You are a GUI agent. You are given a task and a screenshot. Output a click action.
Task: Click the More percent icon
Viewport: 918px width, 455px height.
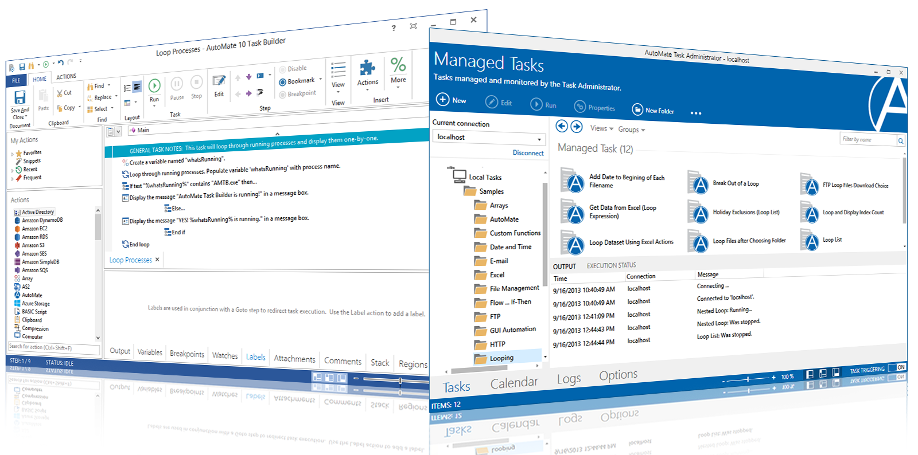(x=398, y=65)
